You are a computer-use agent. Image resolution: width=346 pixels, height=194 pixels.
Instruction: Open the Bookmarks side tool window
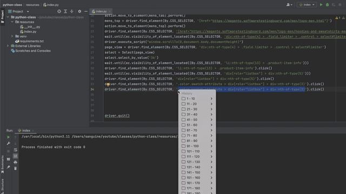tap(2, 164)
